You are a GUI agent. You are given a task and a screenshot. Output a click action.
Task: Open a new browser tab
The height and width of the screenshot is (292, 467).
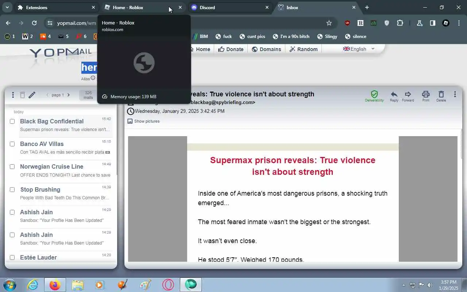click(367, 7)
